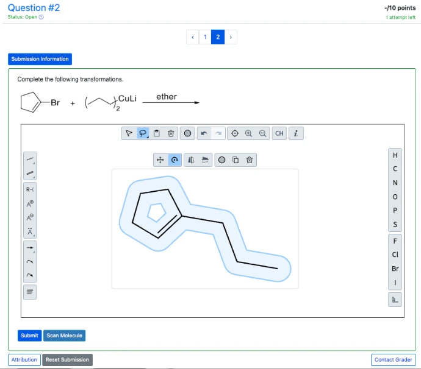Open single bond tool's variant corner arrow
421x369 pixels.
tap(34, 163)
